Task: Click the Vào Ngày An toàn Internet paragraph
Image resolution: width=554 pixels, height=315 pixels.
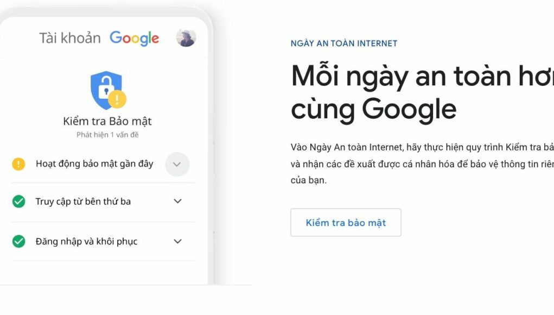Action: pos(422,163)
